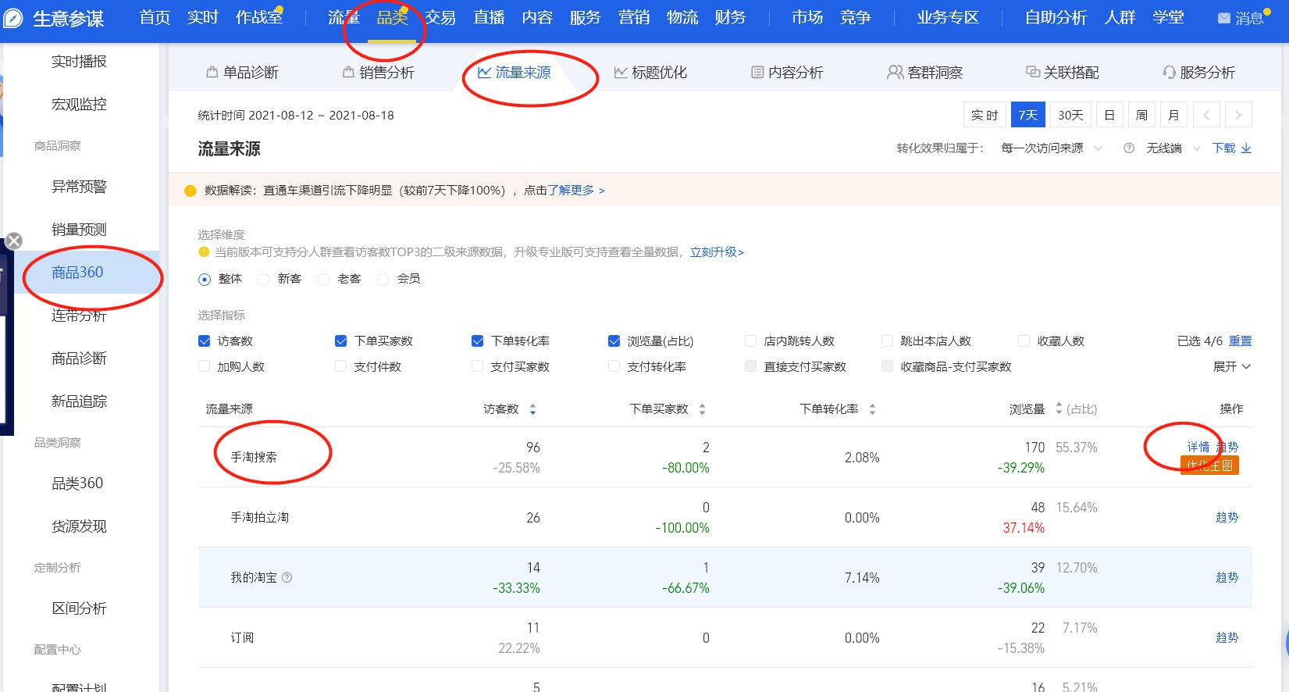Switch to the 内容分析 tab
This screenshot has width=1289, height=692.
pyautogui.click(x=787, y=73)
